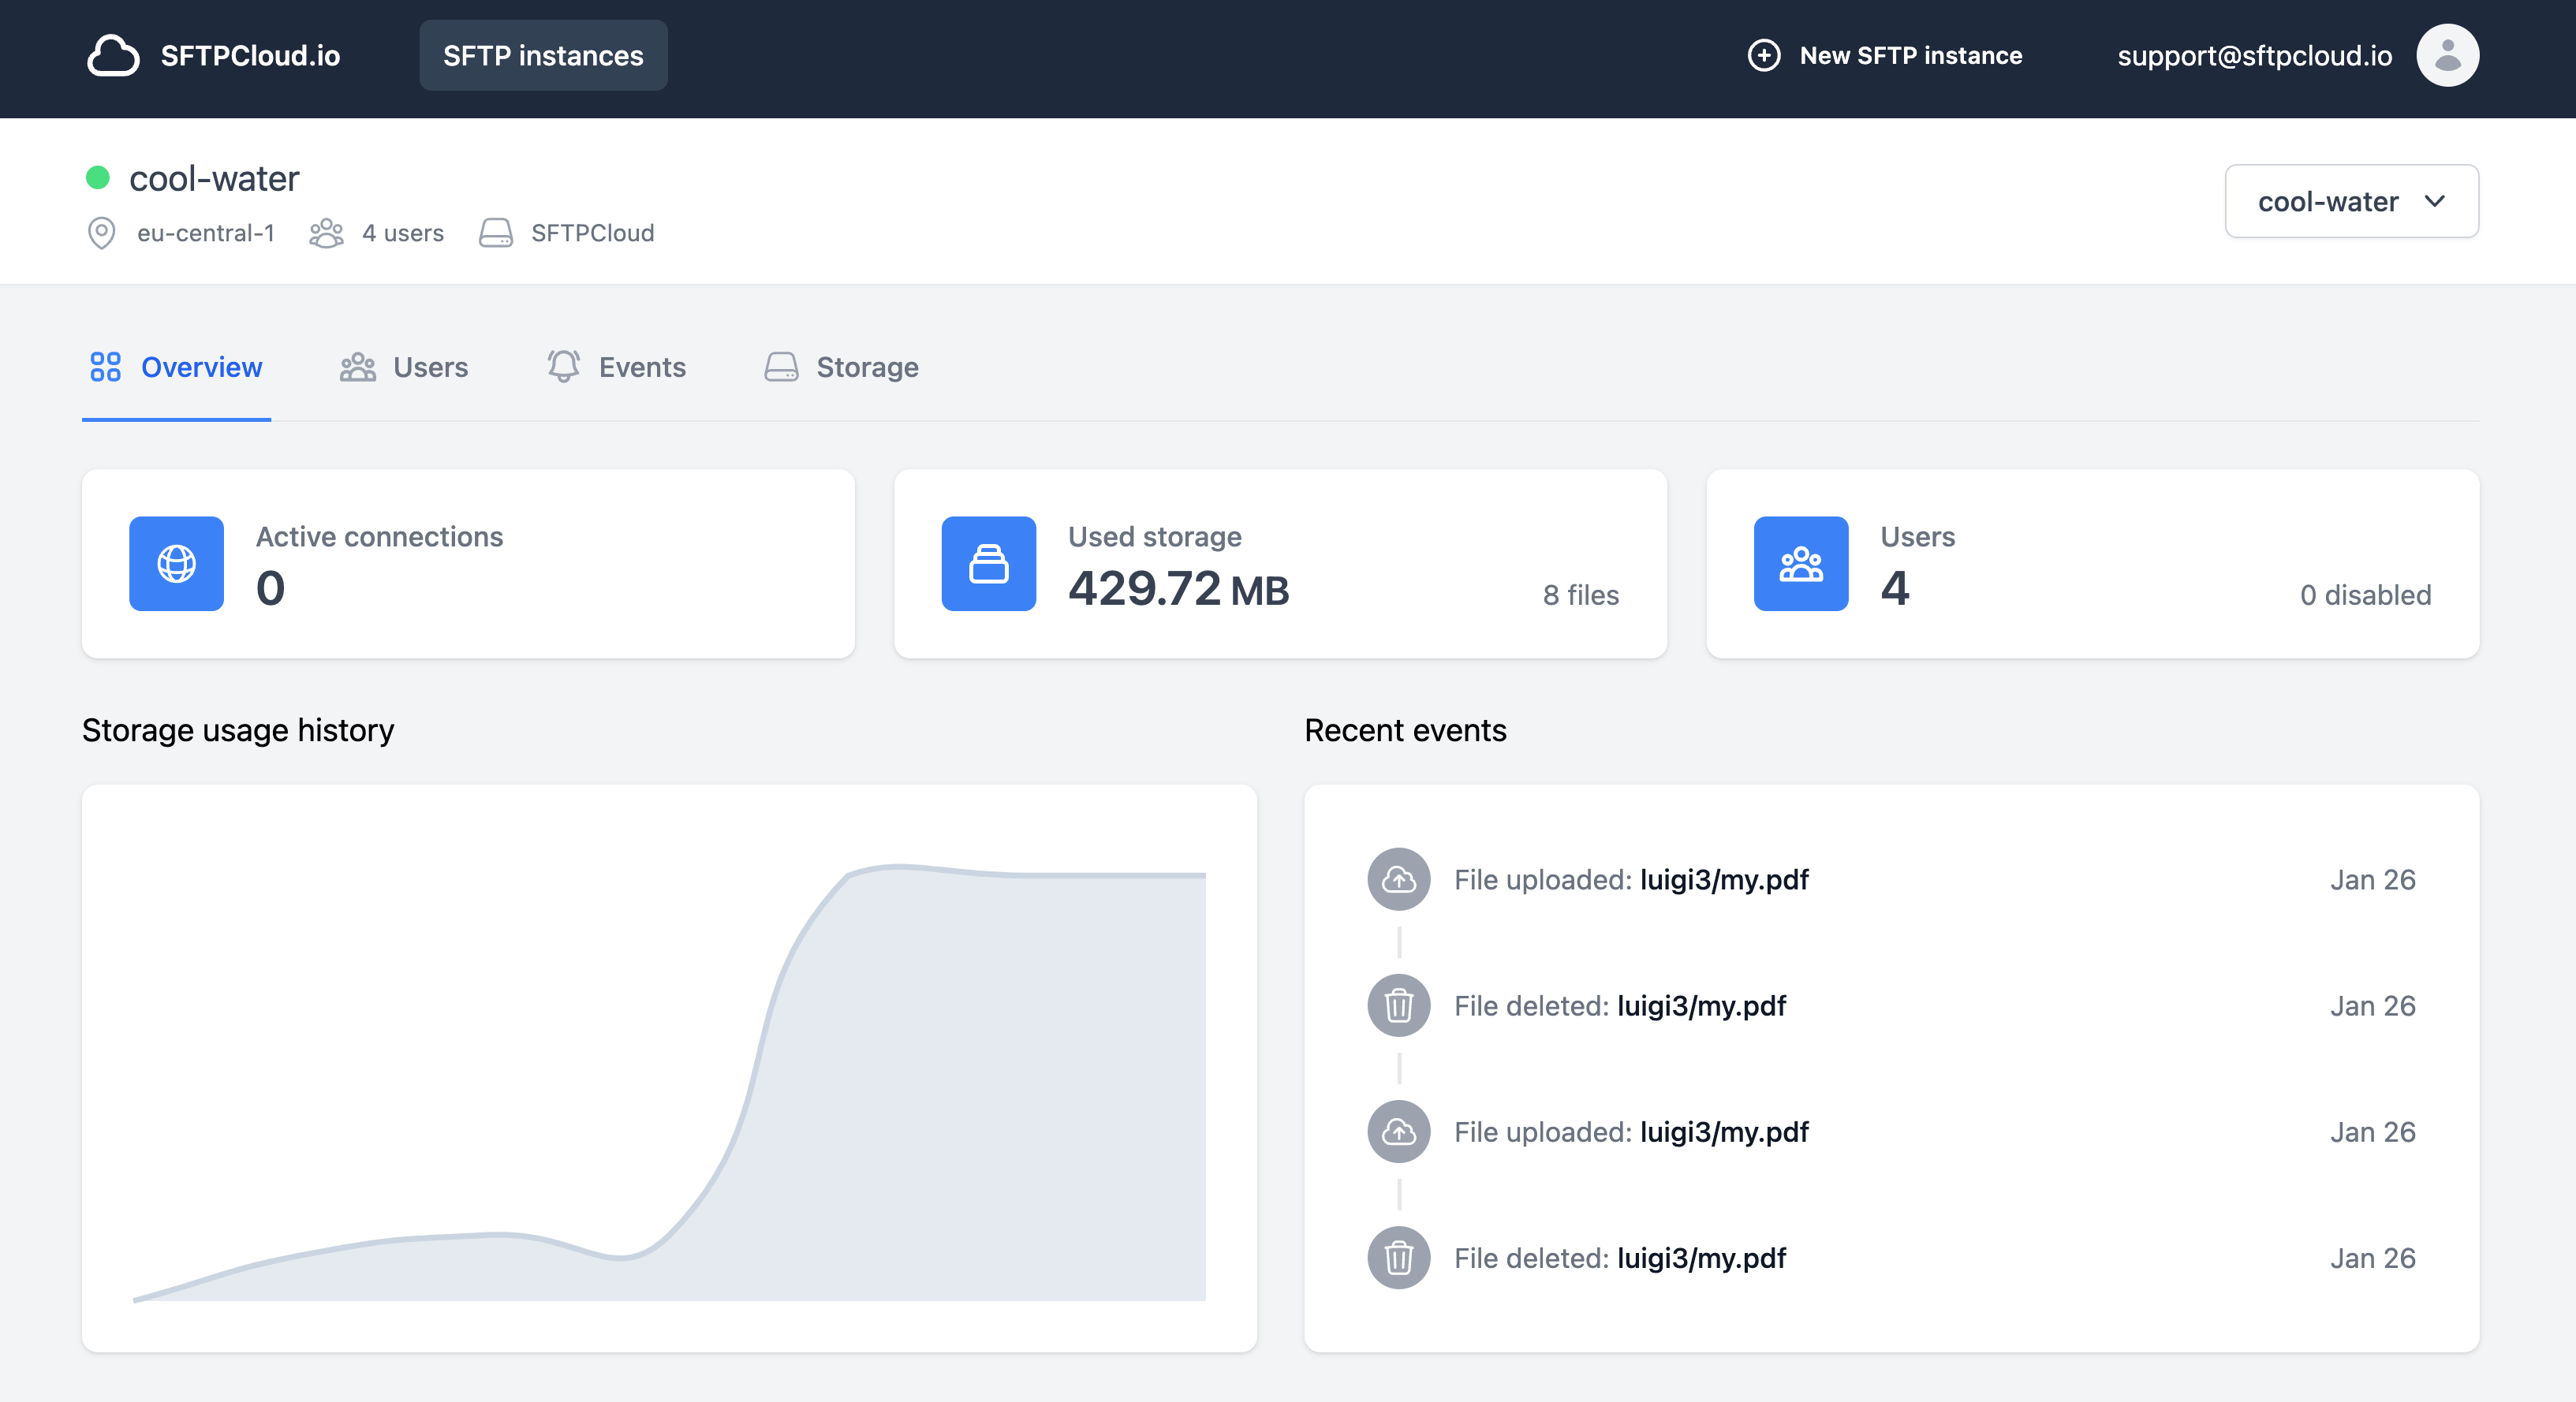The image size is (2576, 1402).
Task: Click the green cool-water status indicator dot
Action: click(98, 178)
